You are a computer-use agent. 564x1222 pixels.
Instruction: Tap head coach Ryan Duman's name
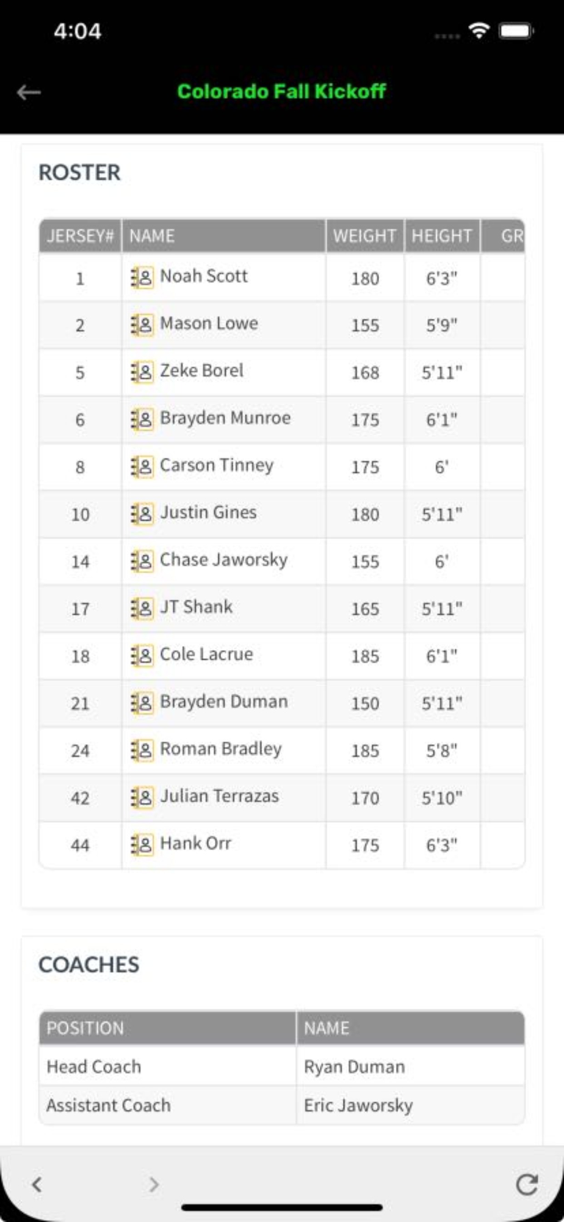point(354,1067)
